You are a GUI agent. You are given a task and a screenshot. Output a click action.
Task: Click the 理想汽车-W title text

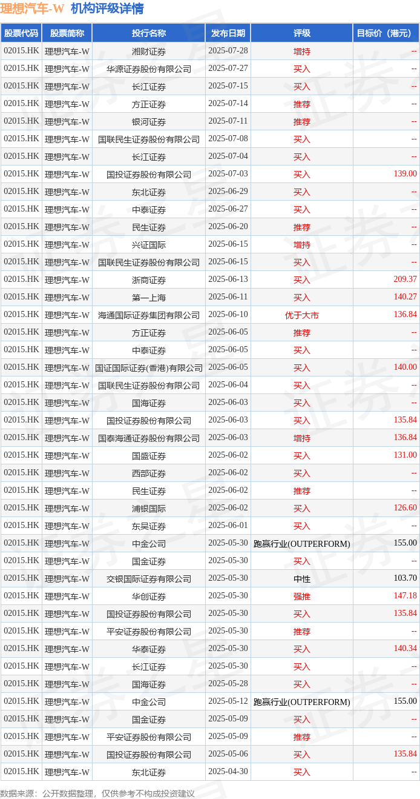32,8
